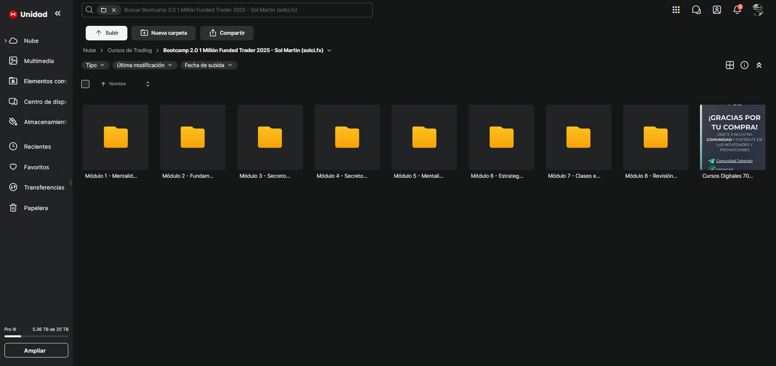Click the Nueva carpeta button

click(x=163, y=33)
